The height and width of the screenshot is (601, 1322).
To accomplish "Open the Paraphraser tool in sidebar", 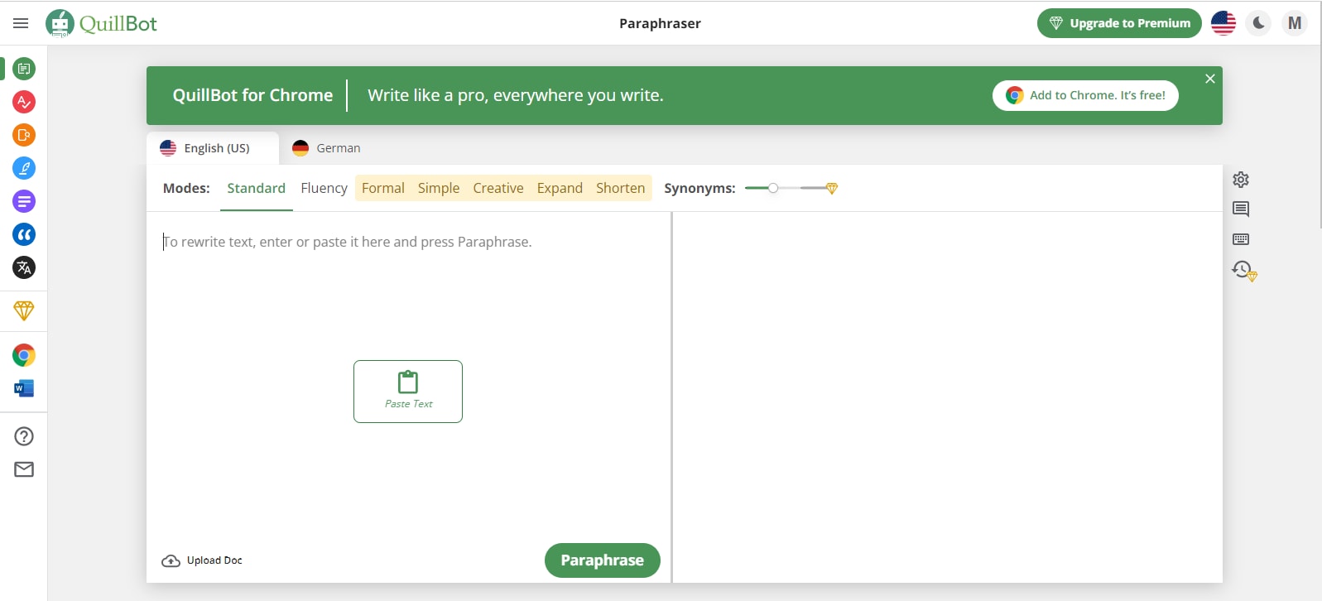I will (x=24, y=69).
